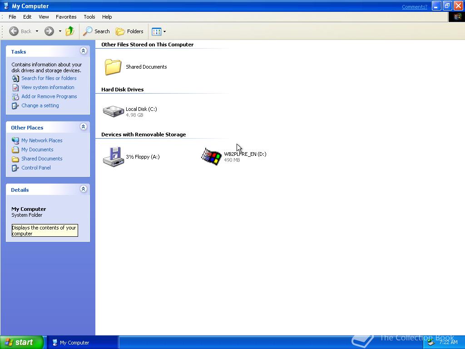Click the system information checkmark icon
465x349 pixels.
(x=15, y=88)
